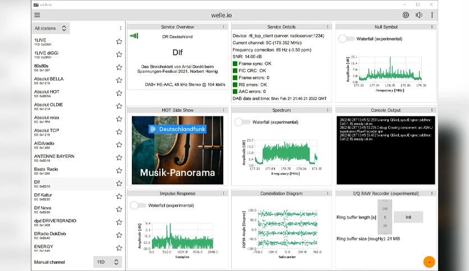Click the orange add-widget round button

click(429, 262)
